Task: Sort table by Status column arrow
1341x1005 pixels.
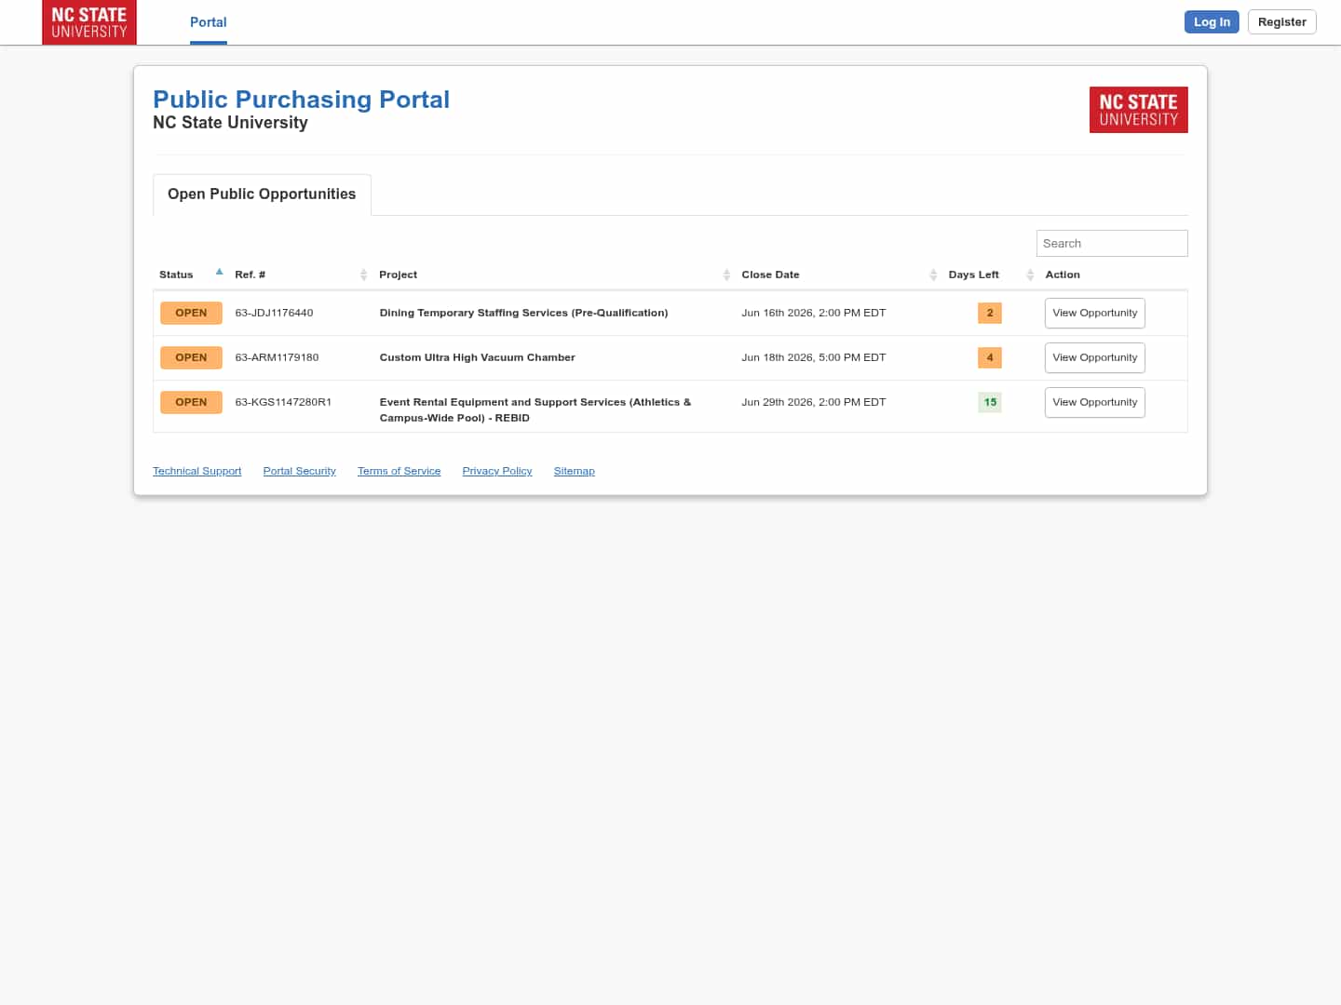Action: coord(220,273)
